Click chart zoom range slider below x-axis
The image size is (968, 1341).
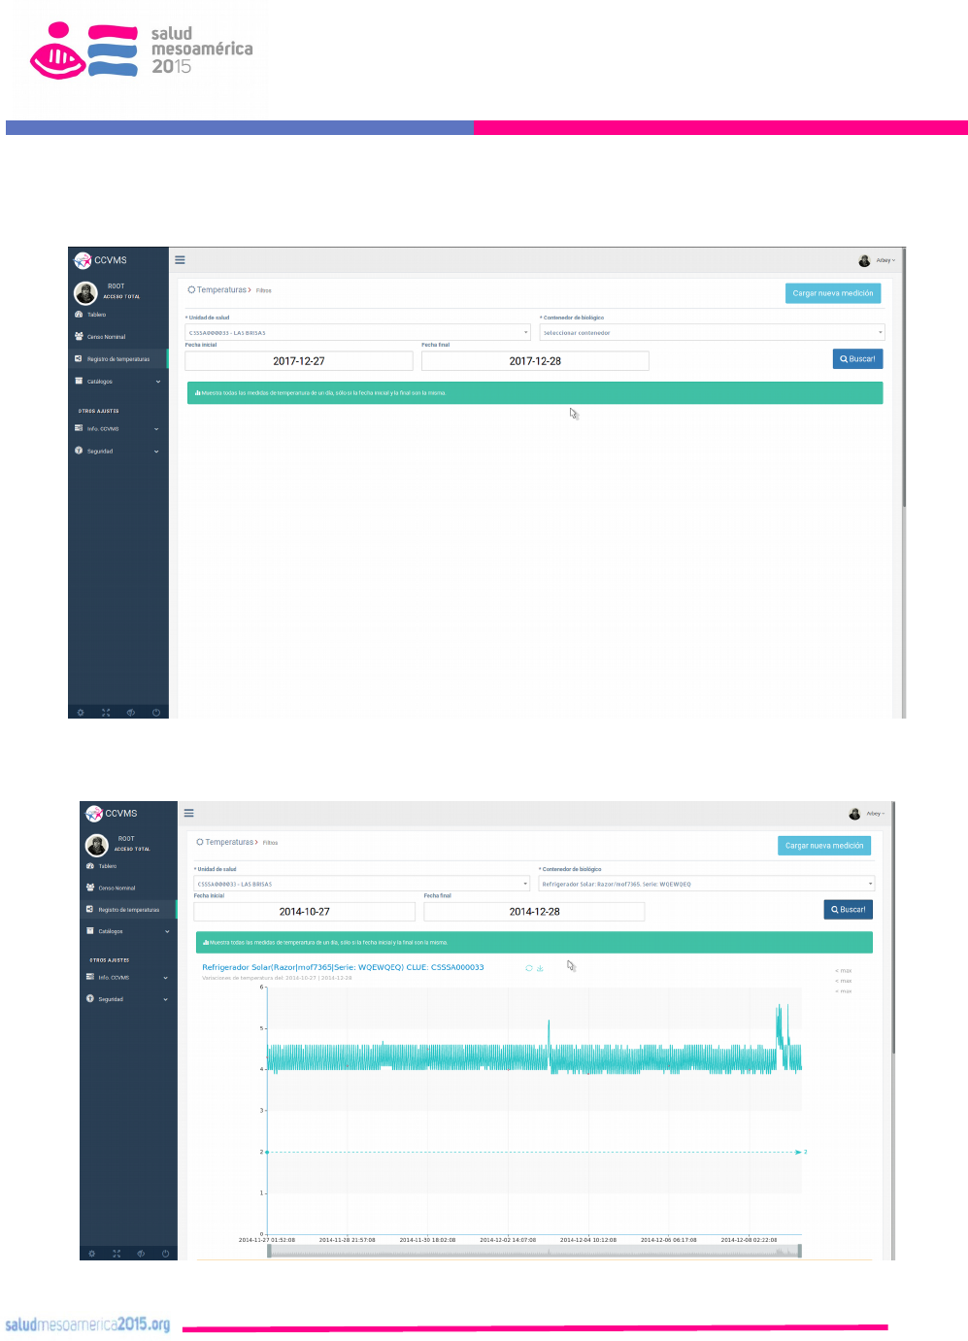[x=534, y=1251]
